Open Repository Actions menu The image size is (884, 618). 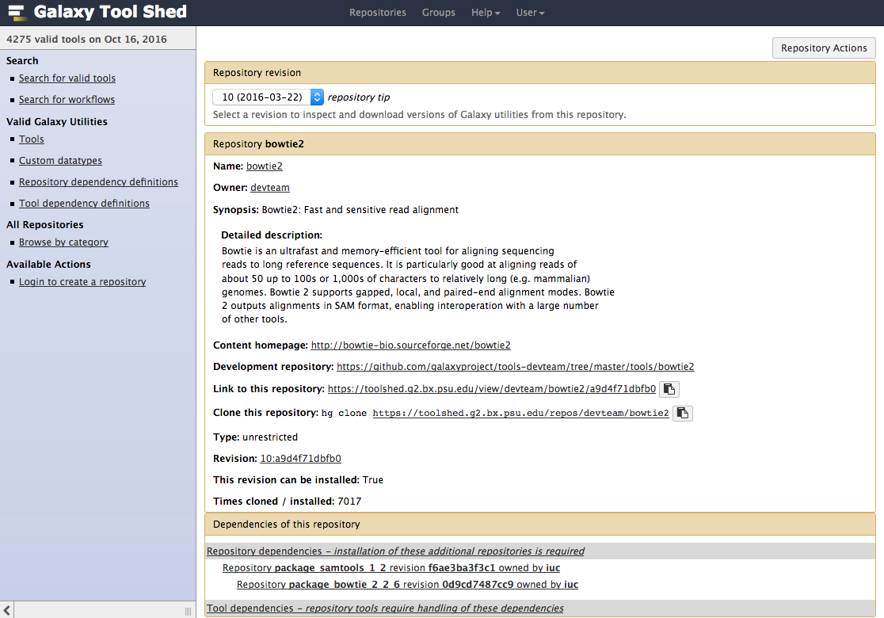(824, 48)
